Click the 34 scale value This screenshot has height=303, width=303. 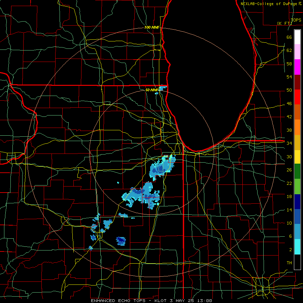click(289, 143)
